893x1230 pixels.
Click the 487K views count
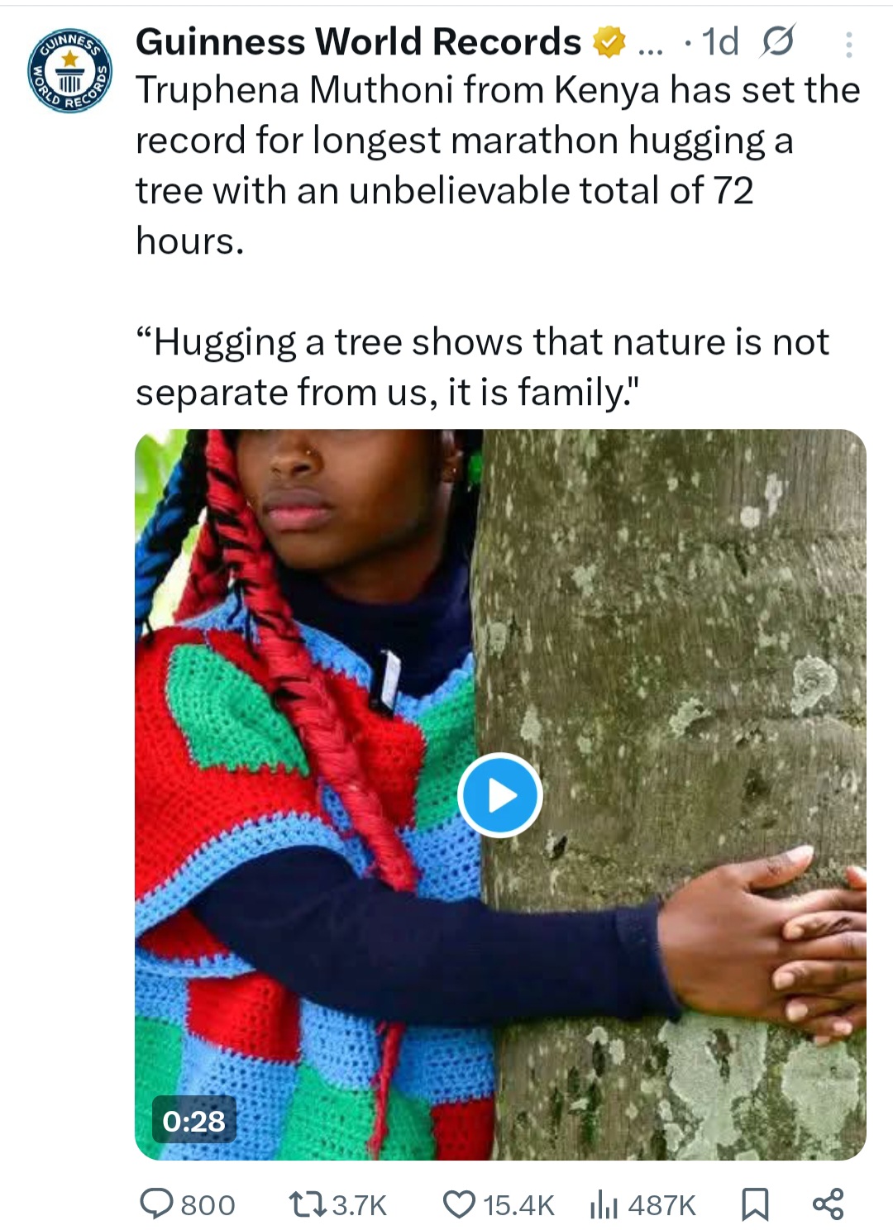(661, 1205)
